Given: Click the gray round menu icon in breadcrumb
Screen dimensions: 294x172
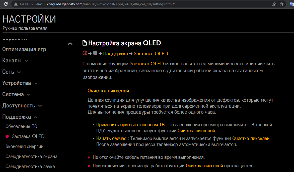Looking at the screenshot, I should [x=95, y=53].
